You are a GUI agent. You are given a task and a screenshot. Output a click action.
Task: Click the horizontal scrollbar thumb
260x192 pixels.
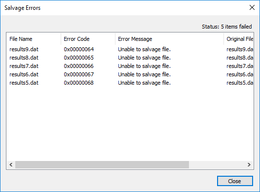click(x=102, y=165)
